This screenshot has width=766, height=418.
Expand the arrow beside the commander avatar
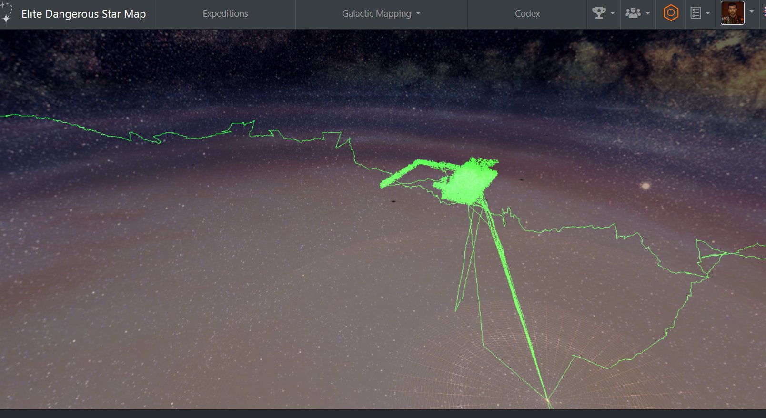point(752,12)
